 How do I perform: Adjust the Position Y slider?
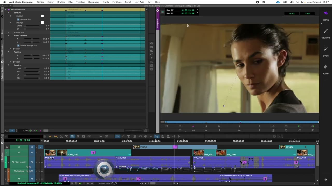click(32, 58)
